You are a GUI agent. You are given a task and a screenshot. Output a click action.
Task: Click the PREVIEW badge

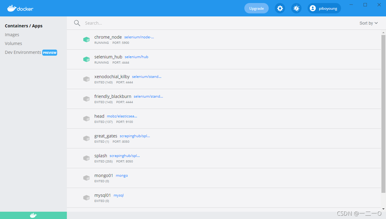(50, 53)
